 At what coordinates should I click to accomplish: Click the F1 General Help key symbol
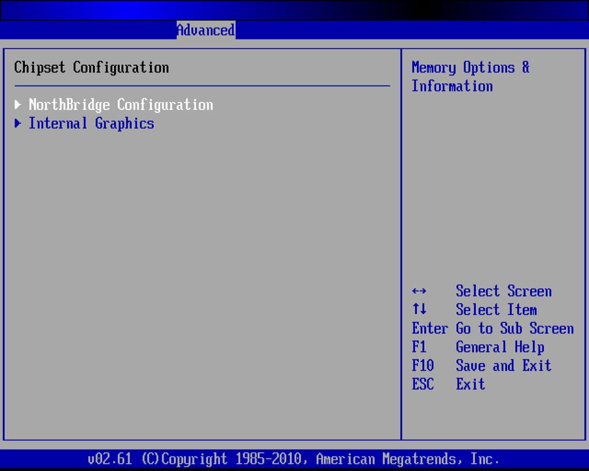(419, 347)
